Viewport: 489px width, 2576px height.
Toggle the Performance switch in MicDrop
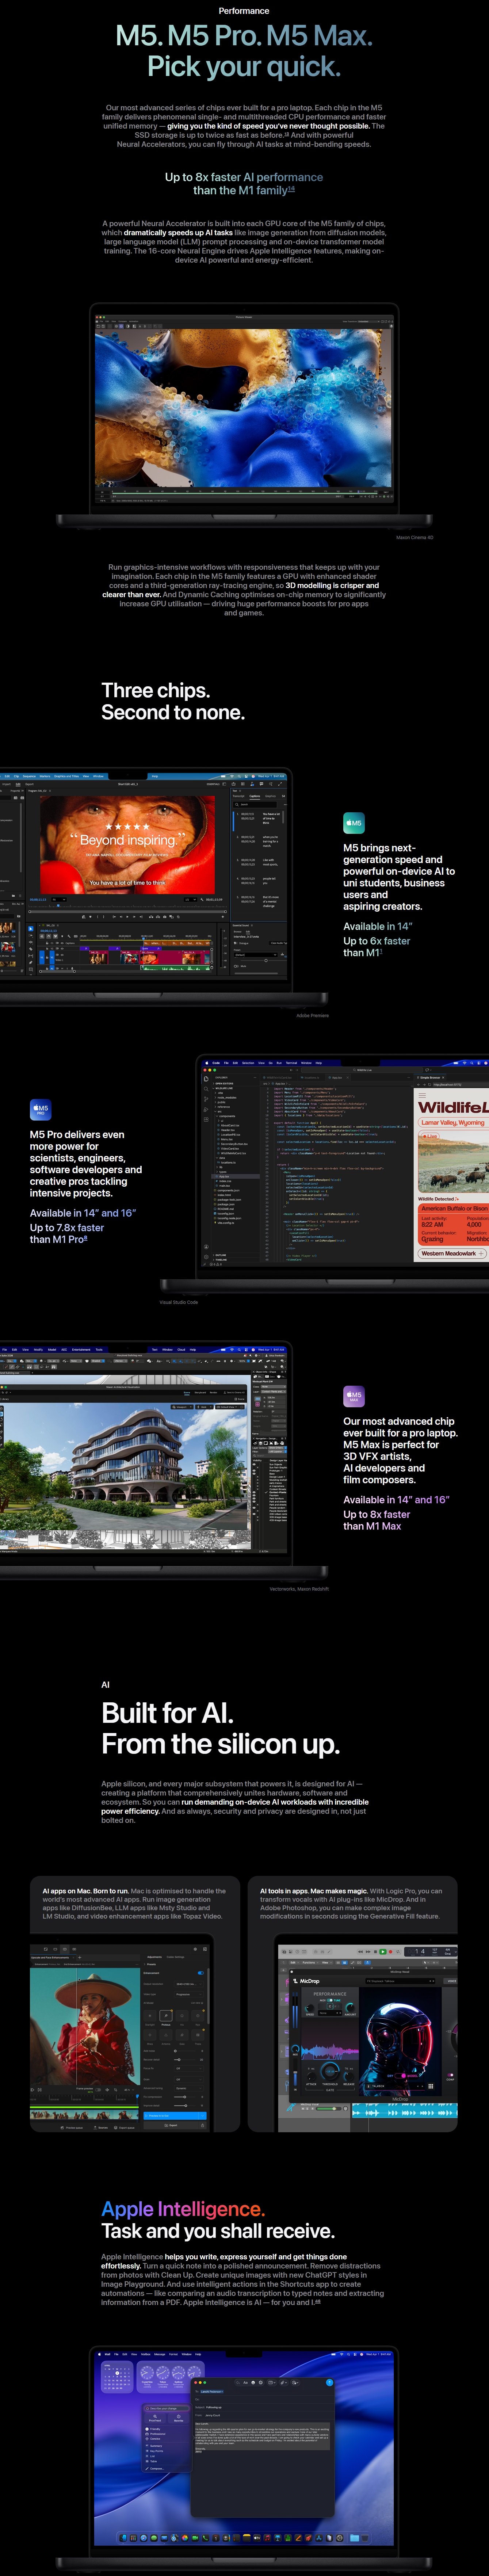tap(330, 2000)
